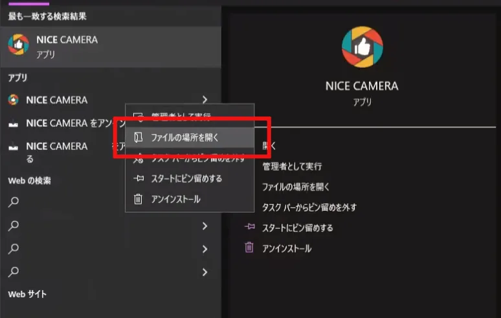Select the NICE CAMERA result ending in る
501x318 pixels.
point(63,152)
